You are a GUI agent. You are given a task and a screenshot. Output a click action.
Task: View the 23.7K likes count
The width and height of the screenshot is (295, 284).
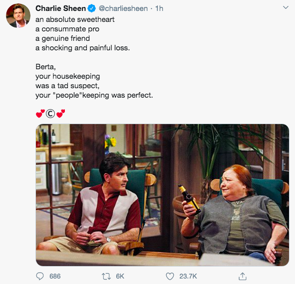click(x=188, y=277)
